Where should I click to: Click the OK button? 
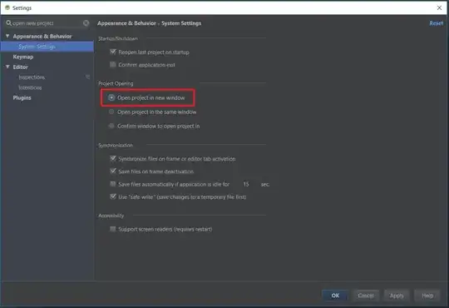coord(335,296)
